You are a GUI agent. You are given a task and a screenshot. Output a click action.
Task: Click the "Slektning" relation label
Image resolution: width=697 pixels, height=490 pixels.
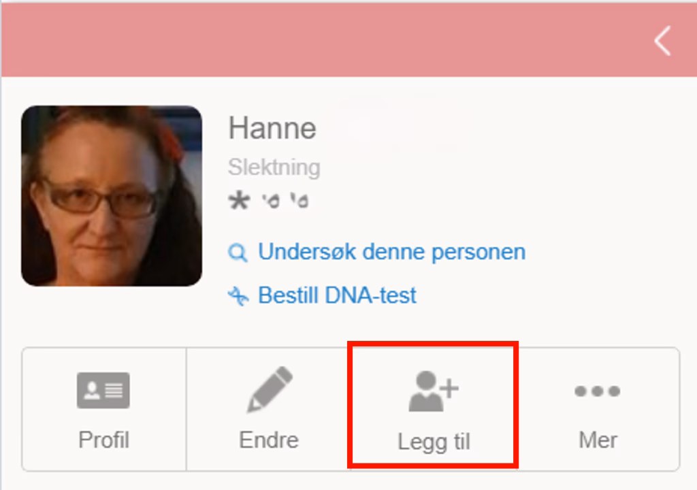point(274,167)
